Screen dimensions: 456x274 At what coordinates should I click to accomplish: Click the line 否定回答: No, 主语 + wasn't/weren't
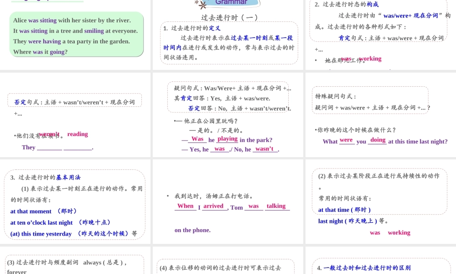click(x=240, y=108)
